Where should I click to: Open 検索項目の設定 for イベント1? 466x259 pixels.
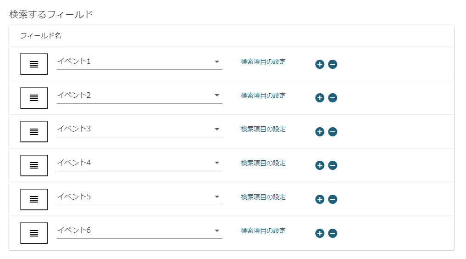[x=263, y=62]
